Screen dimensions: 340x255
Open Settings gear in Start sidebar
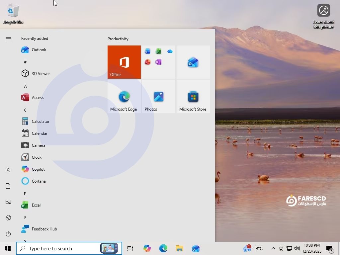(x=8, y=218)
